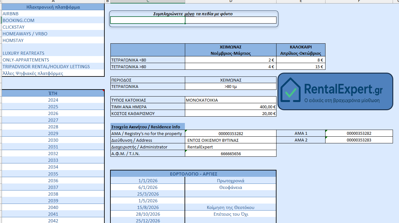Image resolution: width=399 pixels, height=223 pixels.
Task: Click the date 15/8/2026 cell
Action: coord(148,207)
